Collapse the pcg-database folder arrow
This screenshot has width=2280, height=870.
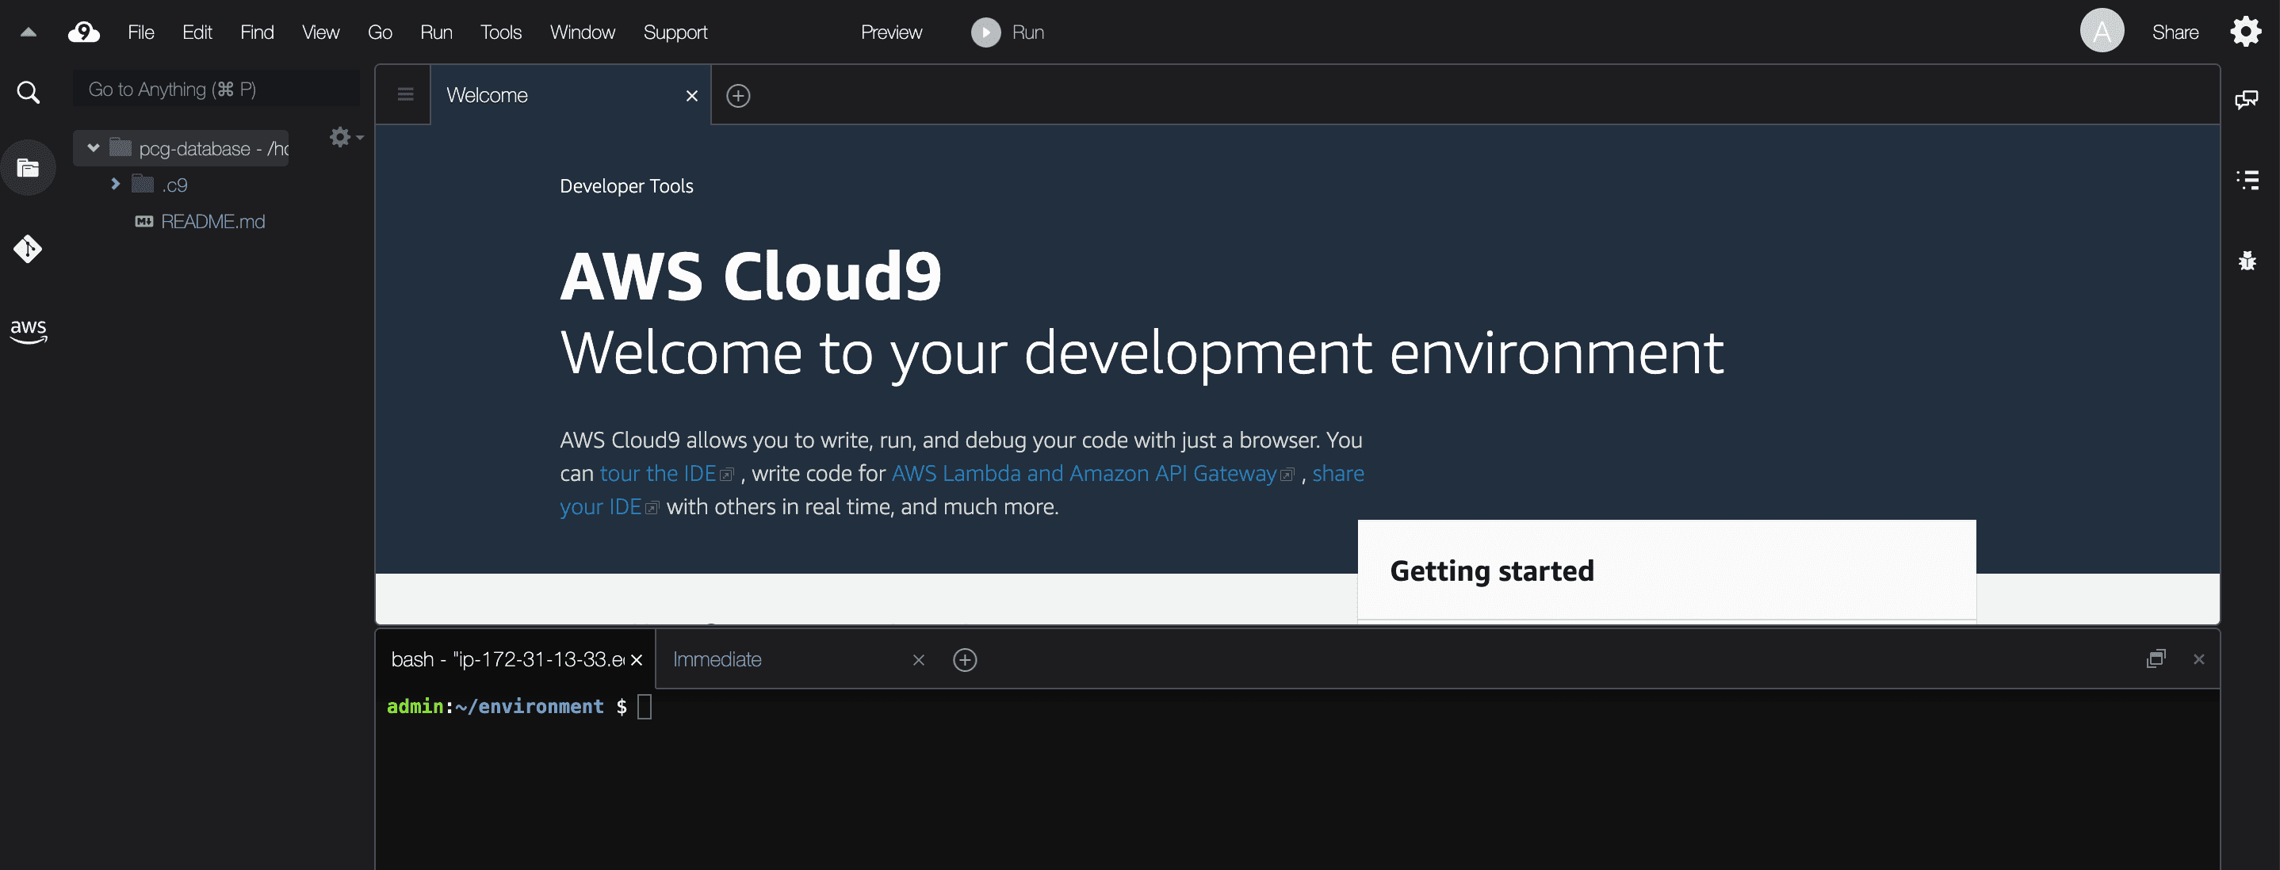tap(93, 148)
